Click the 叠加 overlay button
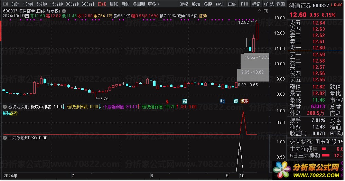This screenshot has height=181, width=345. coord(196,4)
